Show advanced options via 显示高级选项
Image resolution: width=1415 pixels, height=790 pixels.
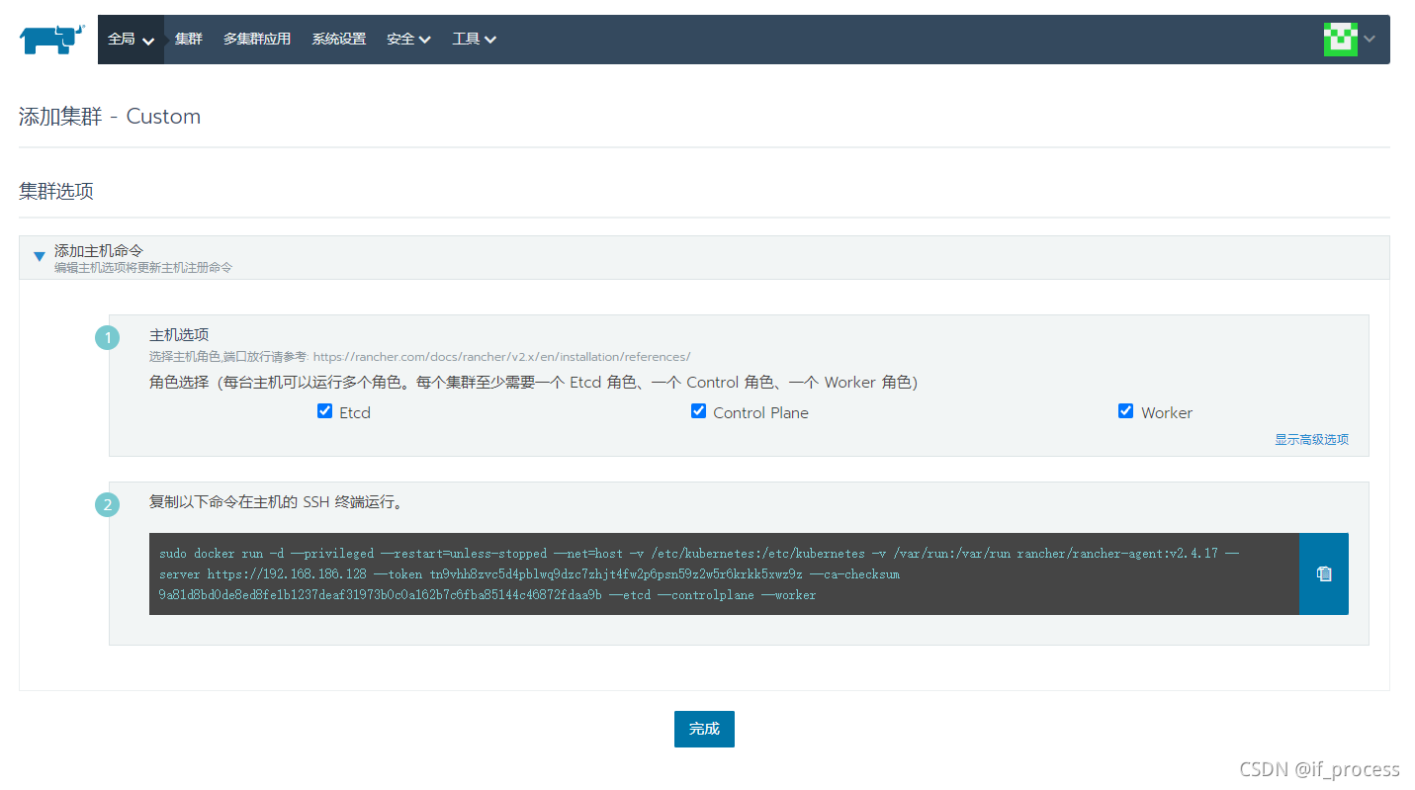1311,440
